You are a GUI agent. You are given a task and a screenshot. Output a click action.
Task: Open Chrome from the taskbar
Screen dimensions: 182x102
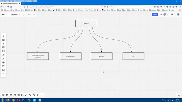13,100
